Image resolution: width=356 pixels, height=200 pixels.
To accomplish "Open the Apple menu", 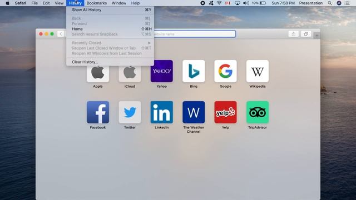I will point(7,3).
